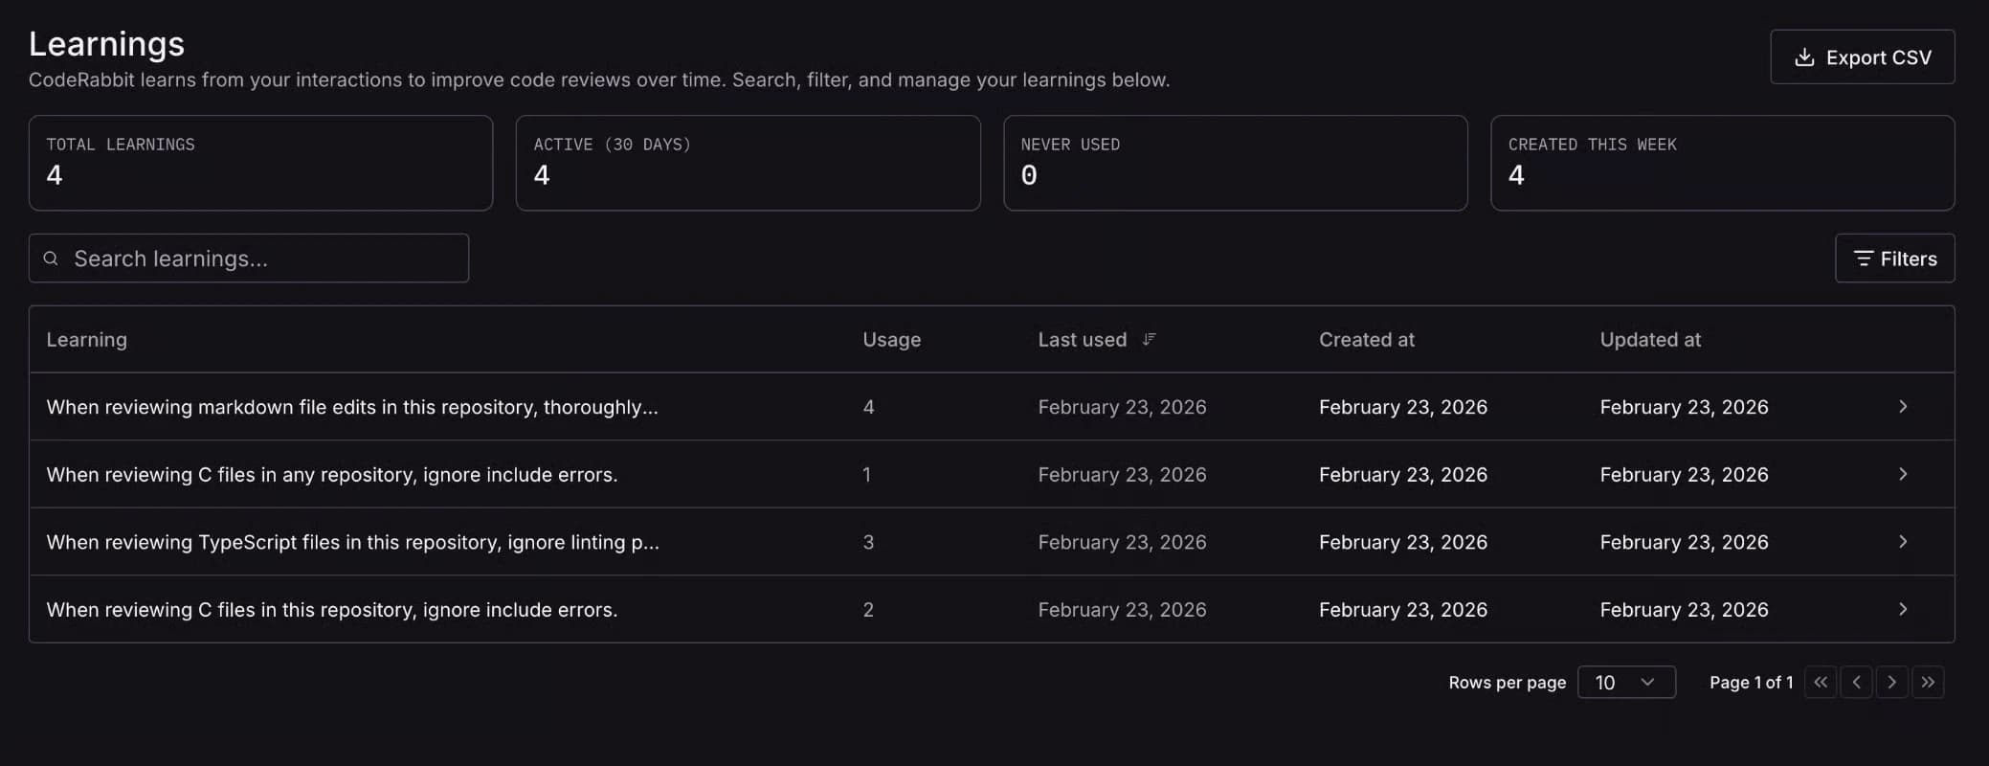The image size is (1989, 766).
Task: Go to the first page
Action: click(x=1821, y=682)
